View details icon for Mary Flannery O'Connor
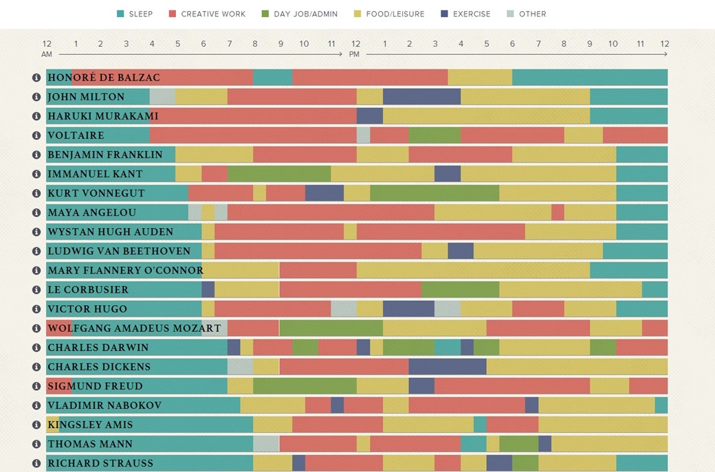This screenshot has height=472, width=715. (x=36, y=270)
